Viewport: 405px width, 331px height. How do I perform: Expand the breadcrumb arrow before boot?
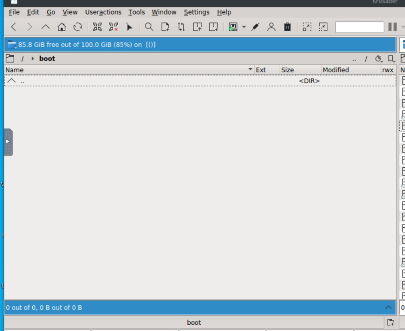coord(33,59)
